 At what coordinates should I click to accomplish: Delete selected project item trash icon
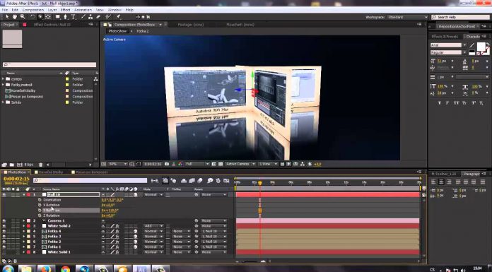coord(40,165)
